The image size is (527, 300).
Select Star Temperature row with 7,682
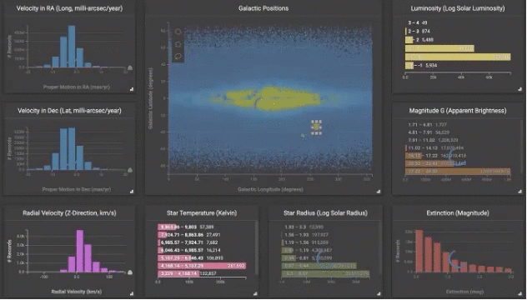click(202, 242)
